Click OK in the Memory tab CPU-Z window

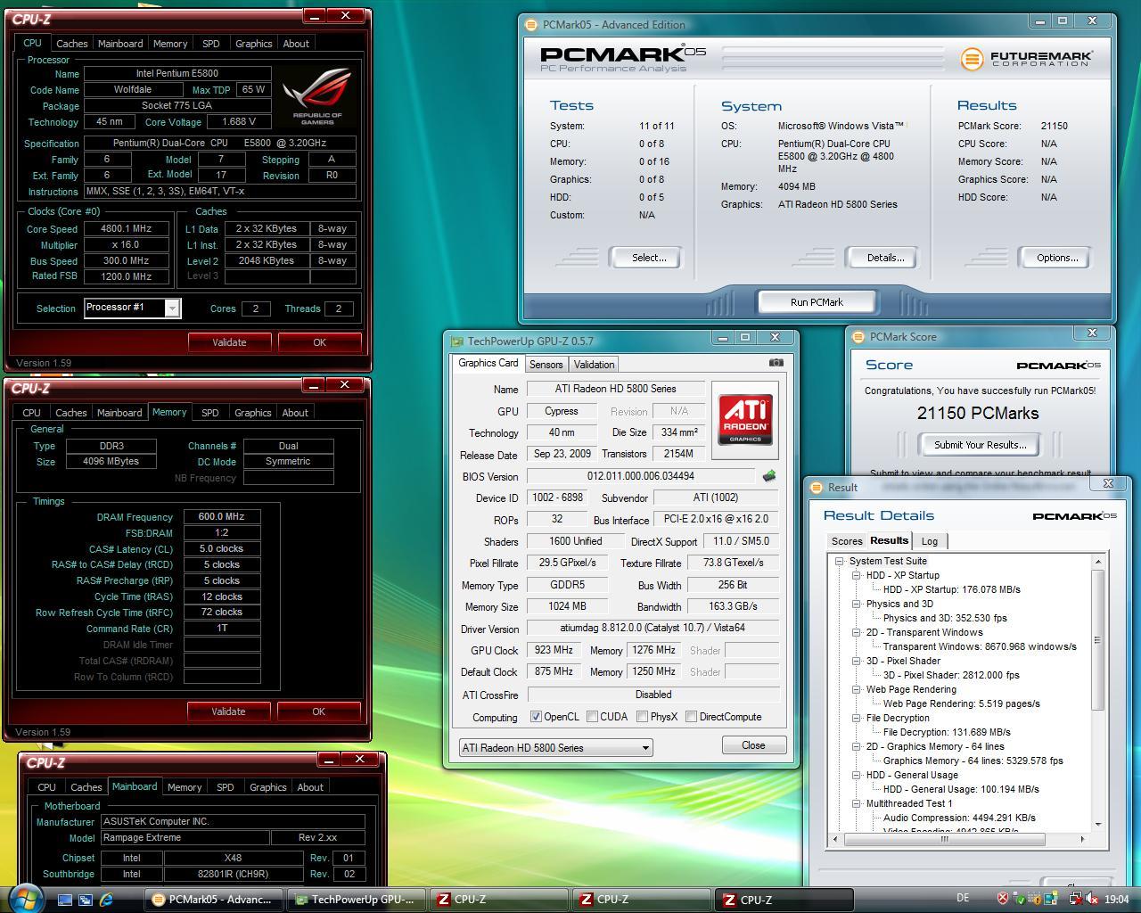pyautogui.click(x=318, y=711)
